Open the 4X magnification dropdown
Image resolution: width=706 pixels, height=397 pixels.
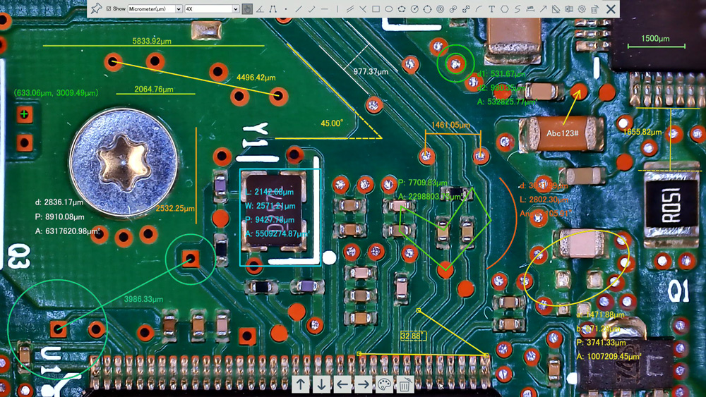pos(212,9)
